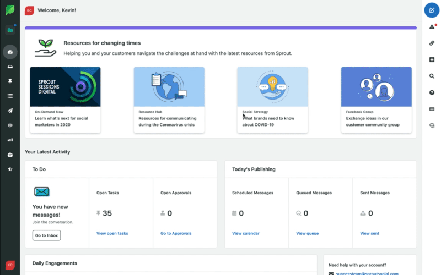Click the Today's Publishing heading
Viewport: 441px width, 275px height.
[254, 169]
